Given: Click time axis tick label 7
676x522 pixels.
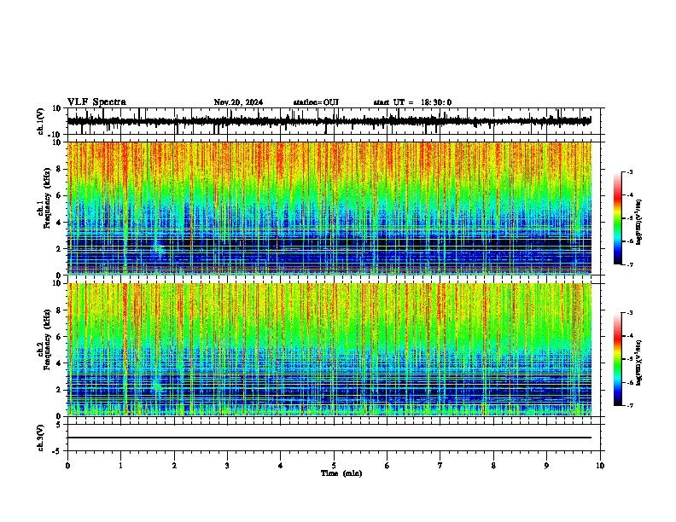Looking at the screenshot, I should point(440,466).
